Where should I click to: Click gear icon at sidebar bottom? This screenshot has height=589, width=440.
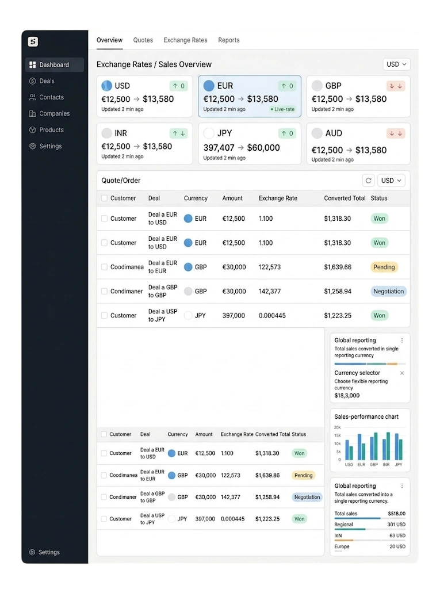[x=32, y=552]
